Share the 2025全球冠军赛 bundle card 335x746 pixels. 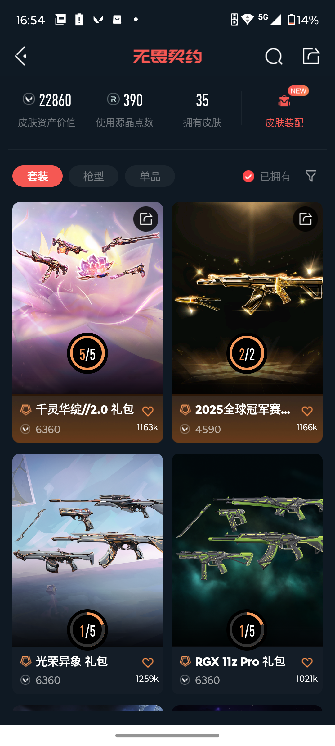[305, 219]
